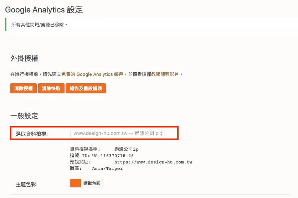Image resolution: width=298 pixels, height=198 pixels.
Task: Click the Asia/Taipei timezone text
Action: tap(107, 168)
